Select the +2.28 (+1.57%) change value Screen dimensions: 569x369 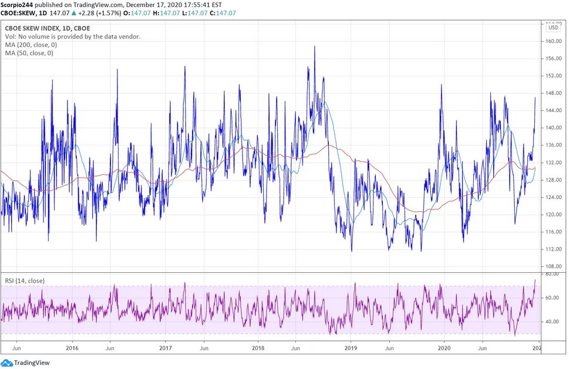click(99, 13)
